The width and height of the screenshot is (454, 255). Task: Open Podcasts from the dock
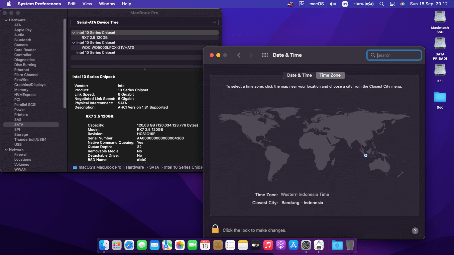coord(281,245)
